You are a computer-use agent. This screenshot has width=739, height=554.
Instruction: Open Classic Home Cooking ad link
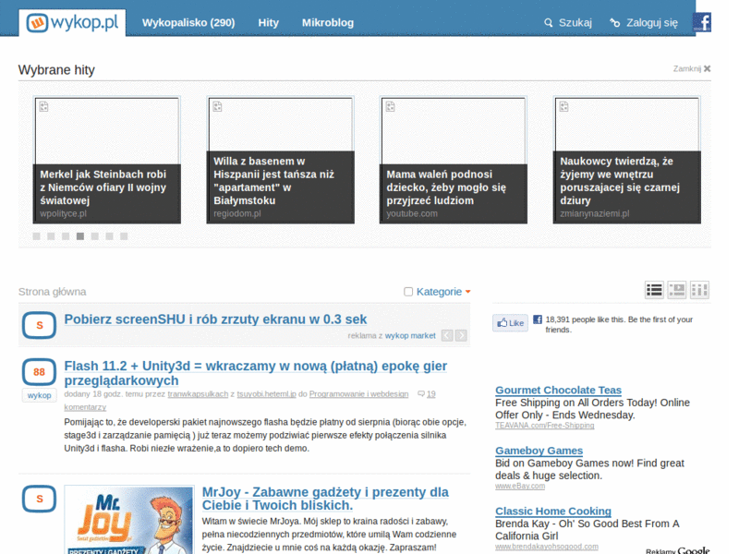pyautogui.click(x=552, y=511)
